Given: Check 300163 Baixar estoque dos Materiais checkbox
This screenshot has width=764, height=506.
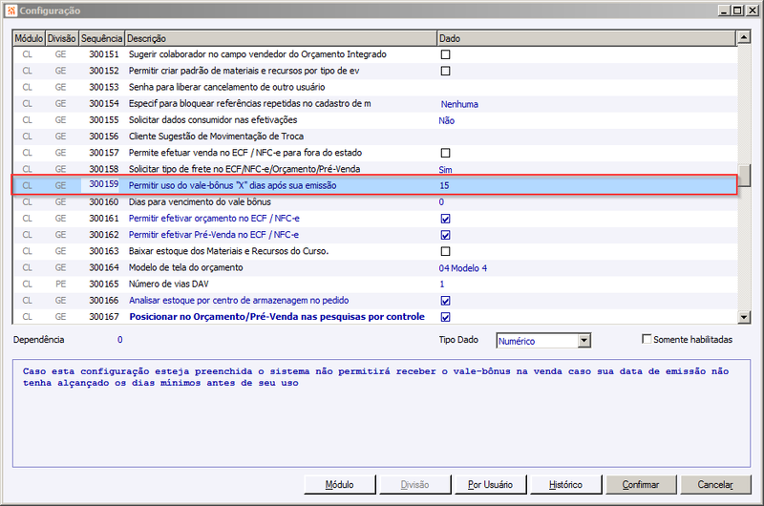Looking at the screenshot, I should (x=445, y=251).
